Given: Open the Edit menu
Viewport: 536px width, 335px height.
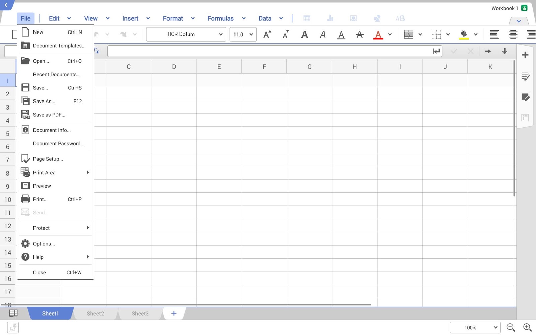Looking at the screenshot, I should [x=54, y=18].
